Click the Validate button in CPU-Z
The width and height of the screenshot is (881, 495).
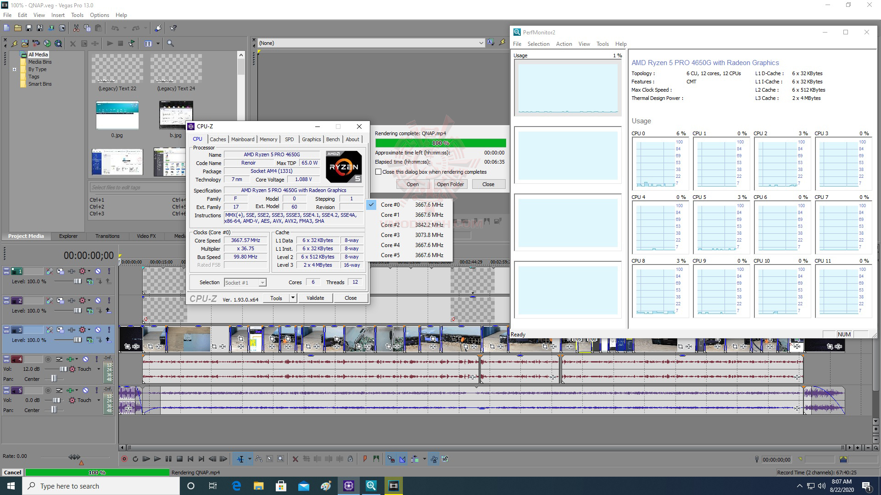pyautogui.click(x=315, y=298)
